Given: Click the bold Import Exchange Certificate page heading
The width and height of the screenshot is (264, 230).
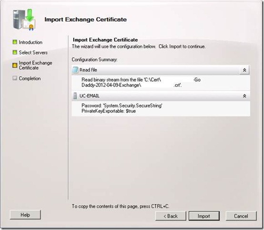Looking at the screenshot, I should [x=105, y=40].
